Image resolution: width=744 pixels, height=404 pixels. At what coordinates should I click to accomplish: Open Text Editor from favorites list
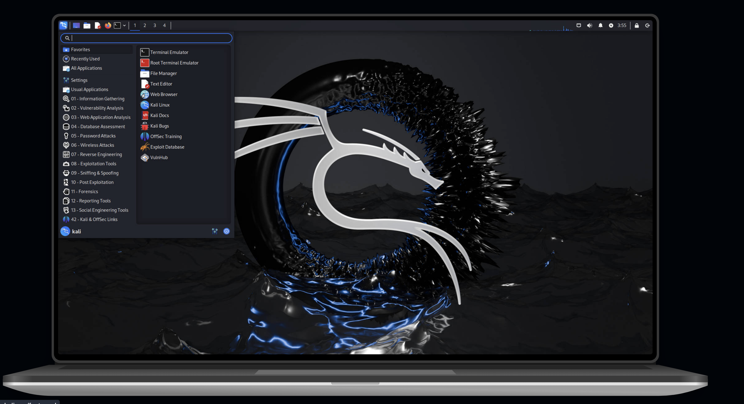point(184,84)
